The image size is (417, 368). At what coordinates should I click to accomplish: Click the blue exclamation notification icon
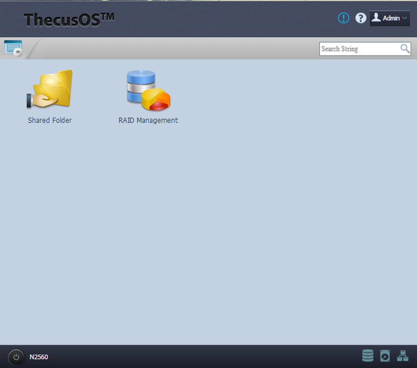pyautogui.click(x=343, y=18)
